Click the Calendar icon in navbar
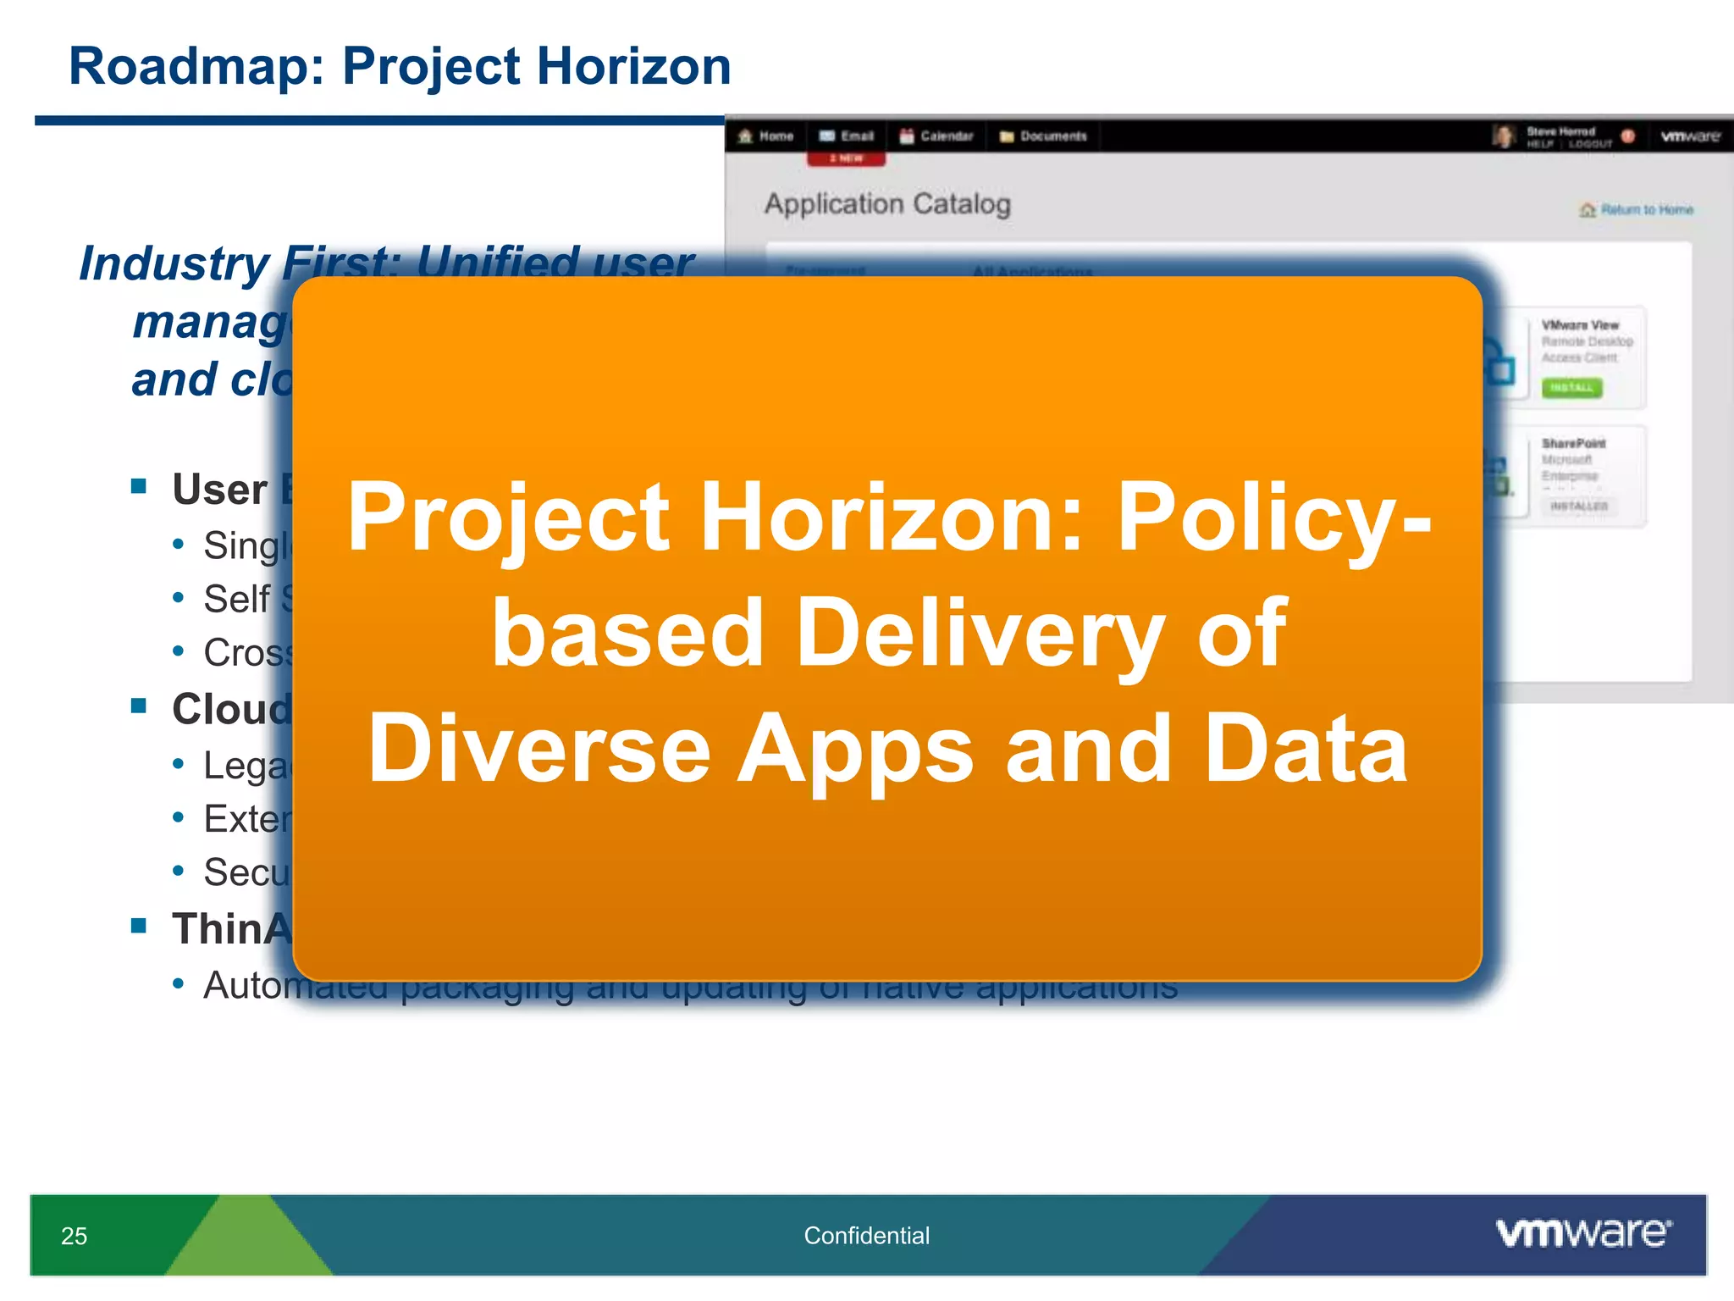The height and width of the screenshot is (1301, 1734). pos(907,136)
